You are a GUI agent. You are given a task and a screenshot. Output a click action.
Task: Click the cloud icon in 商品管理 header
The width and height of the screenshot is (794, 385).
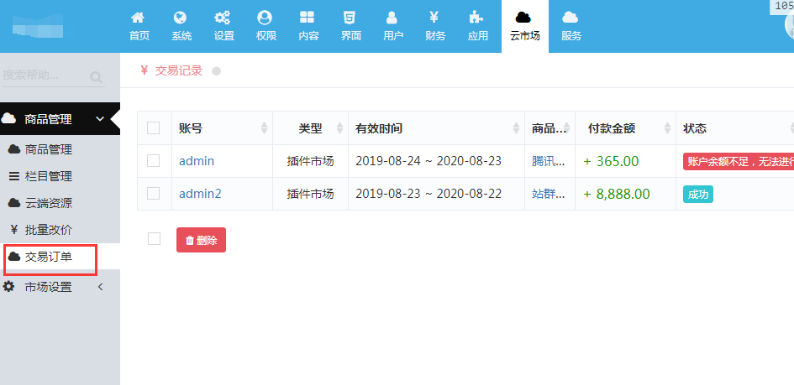[8, 119]
